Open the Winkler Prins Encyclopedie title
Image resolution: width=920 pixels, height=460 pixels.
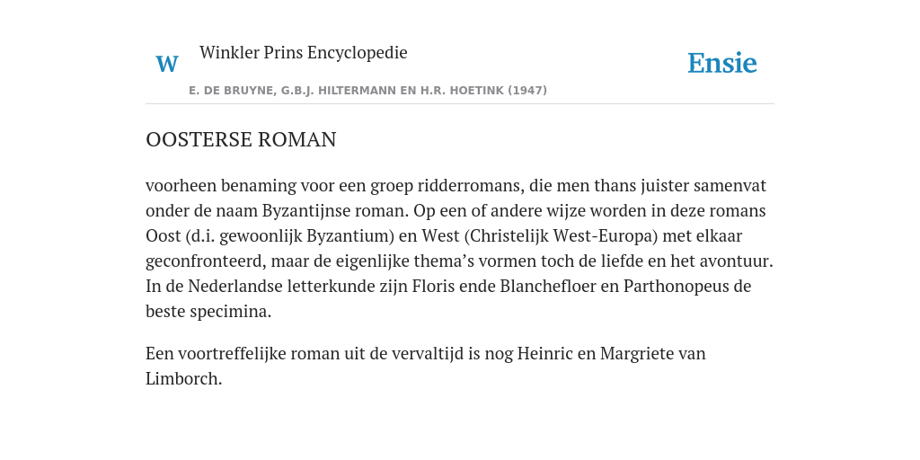pyautogui.click(x=304, y=52)
